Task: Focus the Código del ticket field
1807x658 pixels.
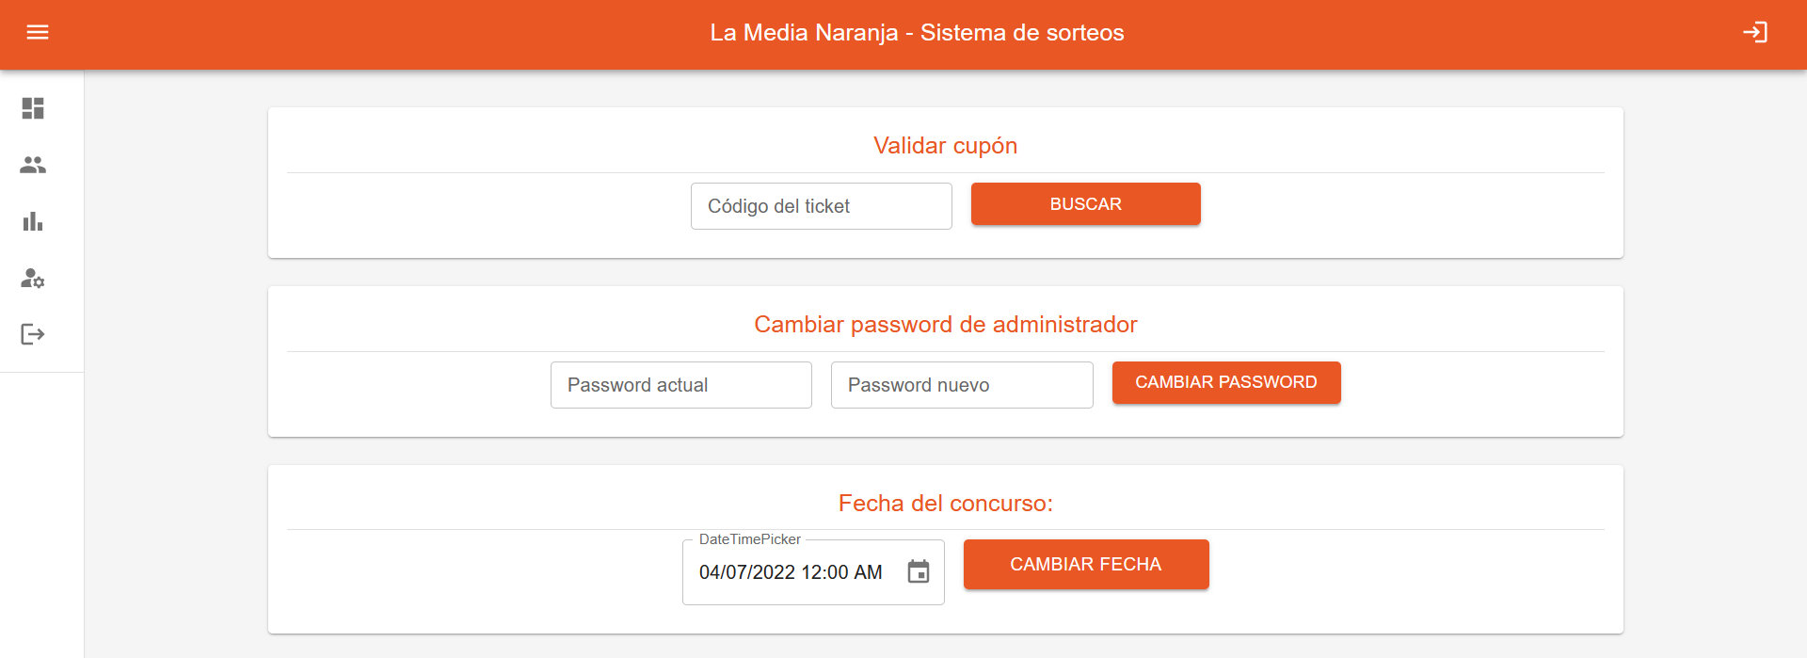Action: click(821, 206)
